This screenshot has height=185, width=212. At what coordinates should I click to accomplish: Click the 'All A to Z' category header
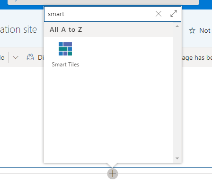point(66,29)
